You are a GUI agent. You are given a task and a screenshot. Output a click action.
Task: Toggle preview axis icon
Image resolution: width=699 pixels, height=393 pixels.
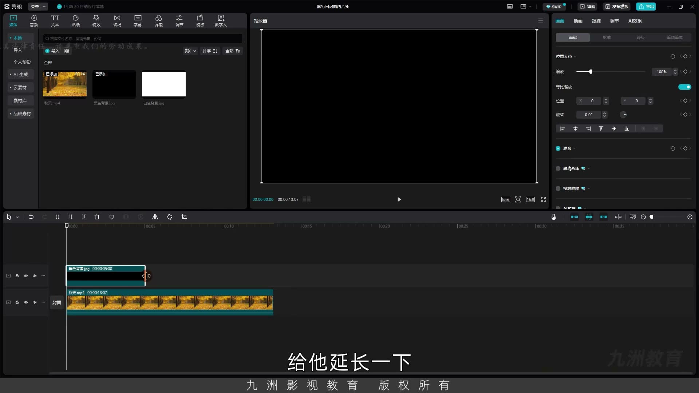(x=618, y=217)
